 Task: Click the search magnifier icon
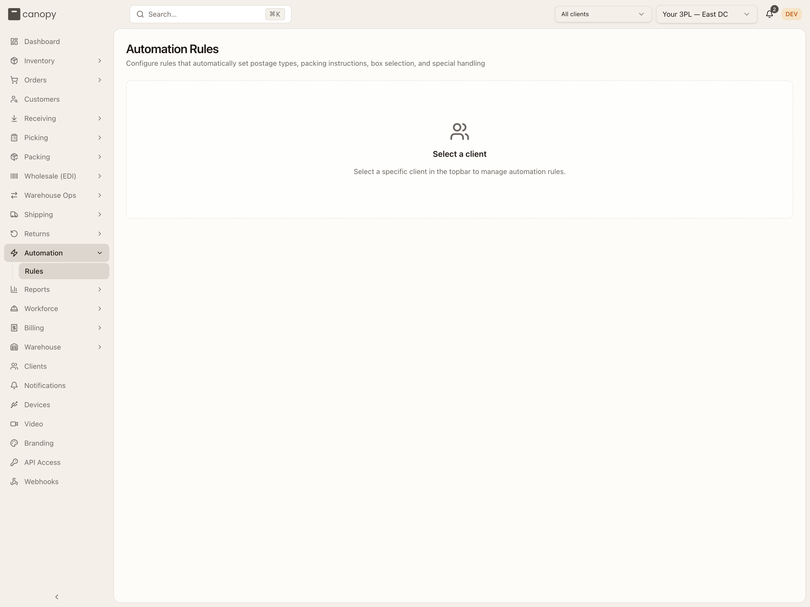[140, 14]
